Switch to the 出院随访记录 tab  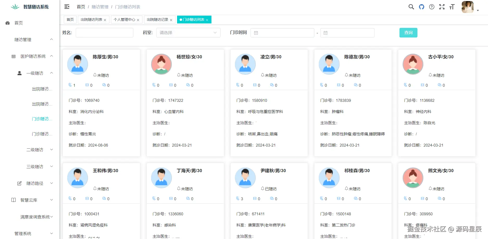pos(160,20)
